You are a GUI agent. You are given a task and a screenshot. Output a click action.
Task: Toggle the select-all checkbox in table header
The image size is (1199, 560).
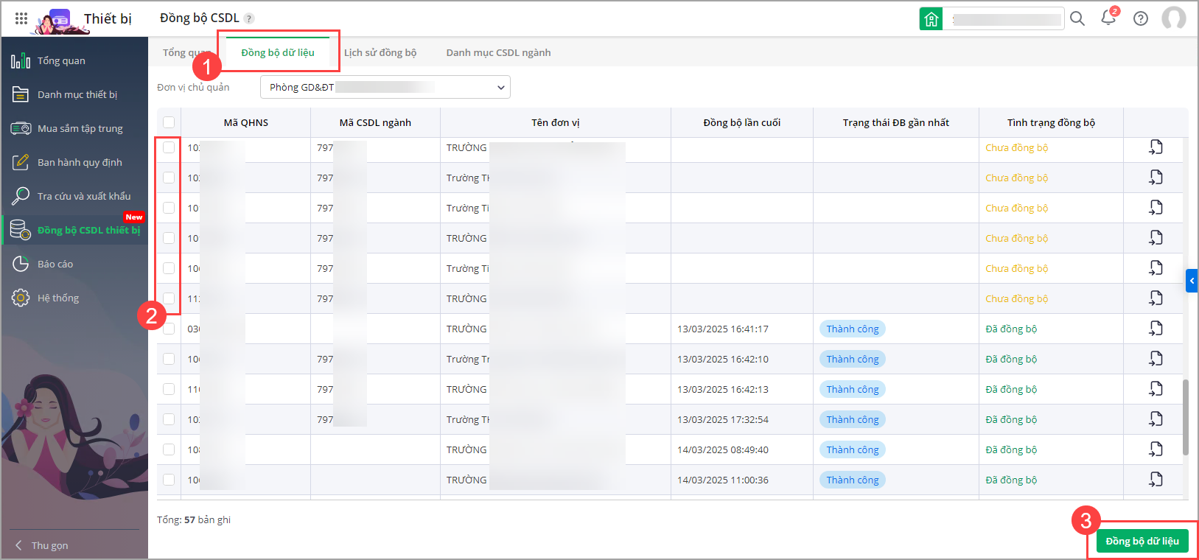pos(169,122)
